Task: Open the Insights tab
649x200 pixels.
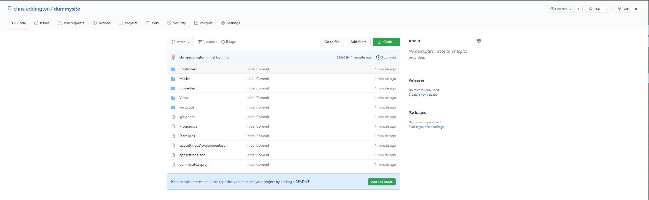Action: (x=203, y=23)
